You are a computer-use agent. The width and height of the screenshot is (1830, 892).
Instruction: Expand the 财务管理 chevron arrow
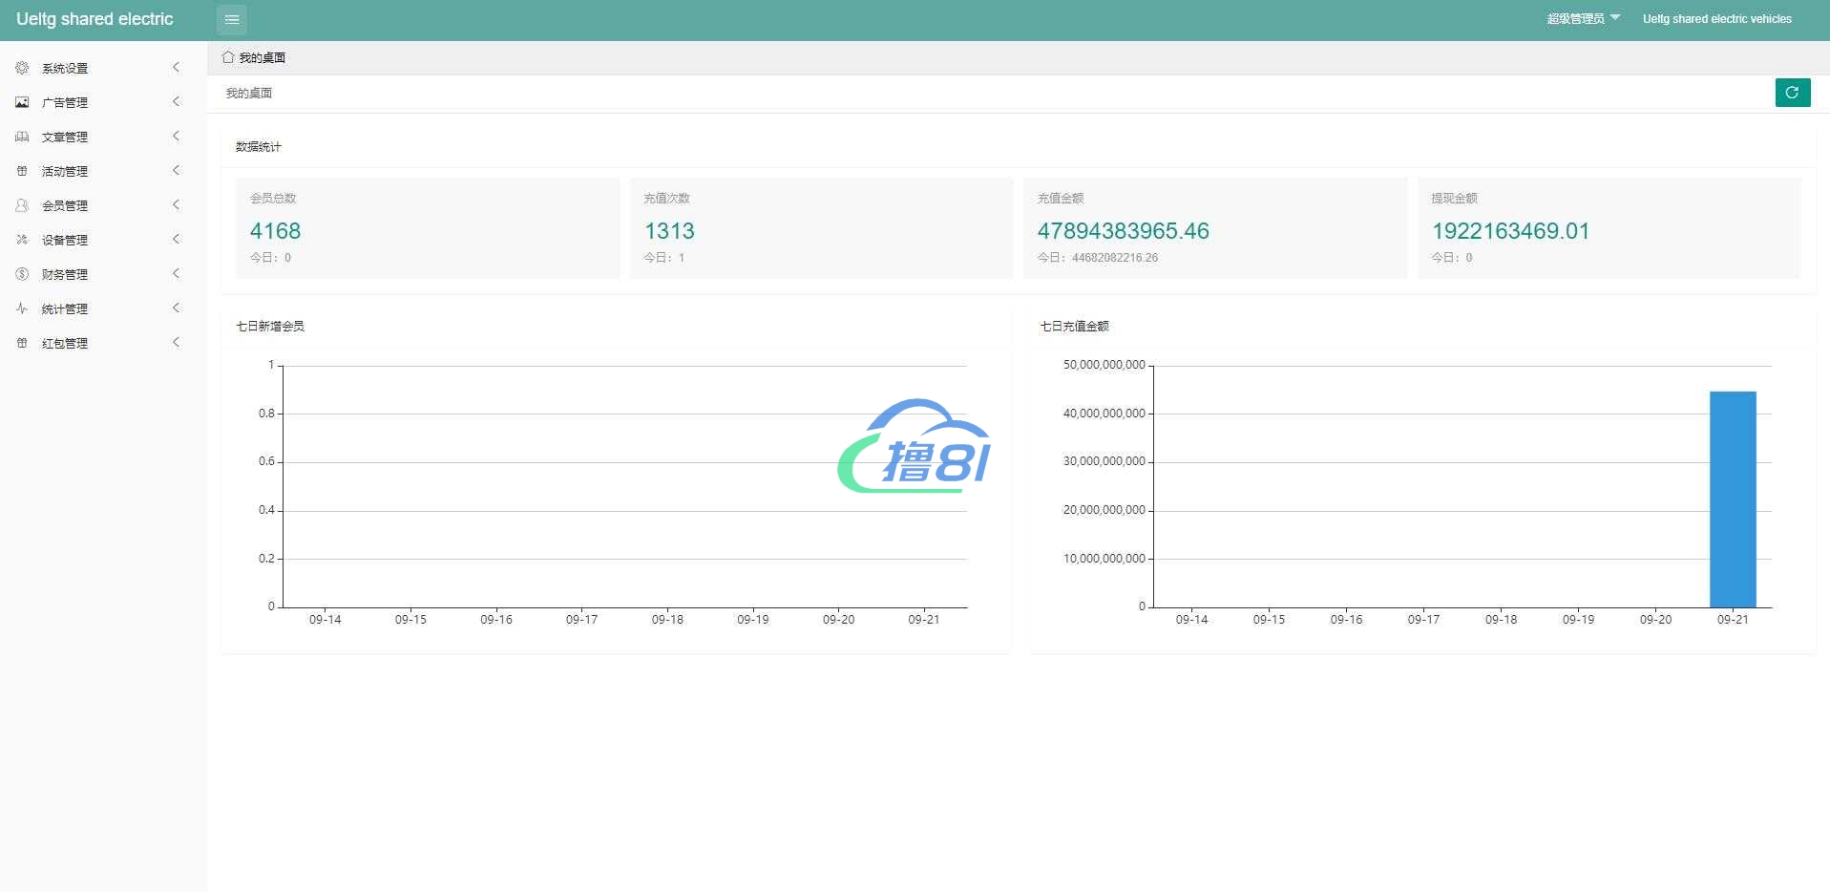pos(176,274)
